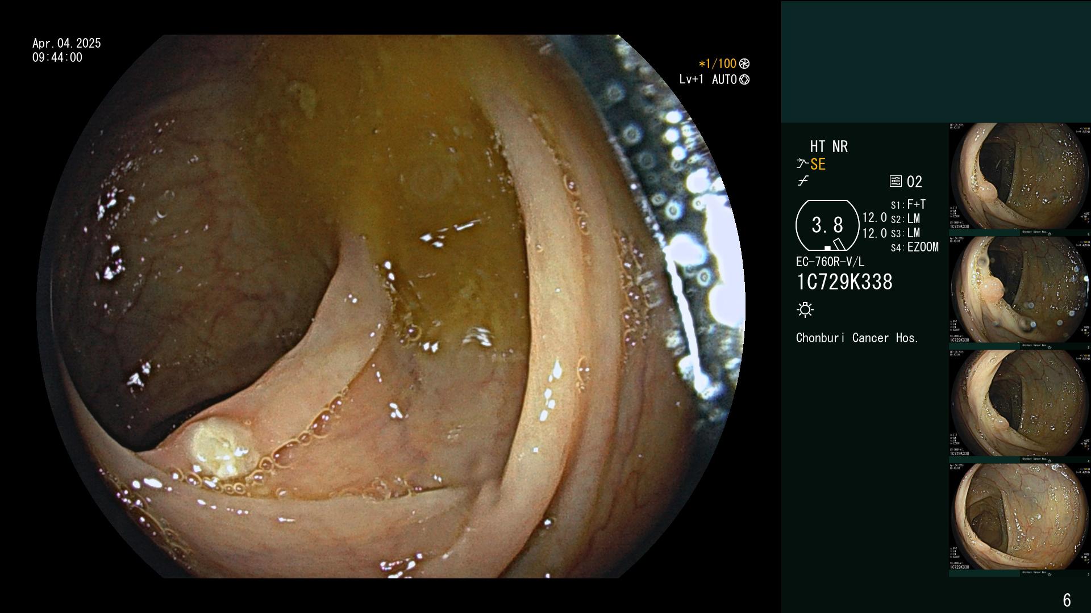The height and width of the screenshot is (613, 1091).
Task: Open the thumbnail with the large polyp and blurred water droplets
Action: [1019, 293]
